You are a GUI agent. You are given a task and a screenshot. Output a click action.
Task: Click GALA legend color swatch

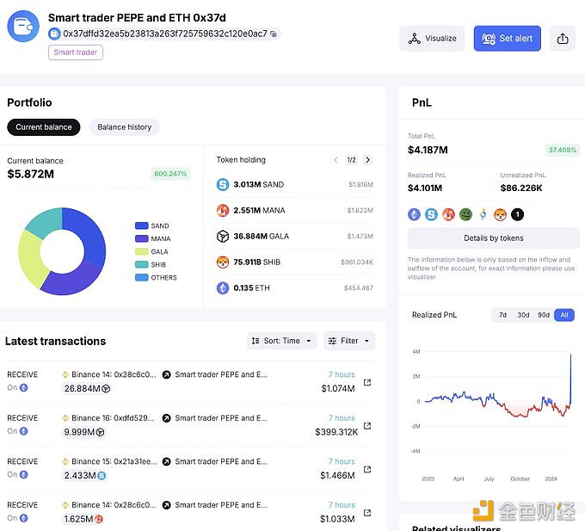tap(141, 251)
